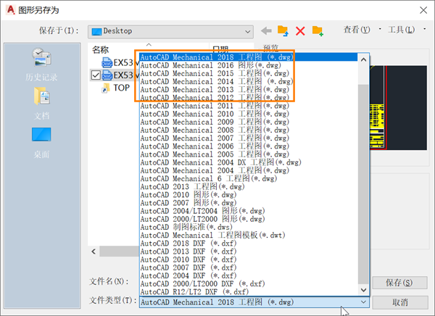Close the 图形另存为 dialog

point(423,10)
